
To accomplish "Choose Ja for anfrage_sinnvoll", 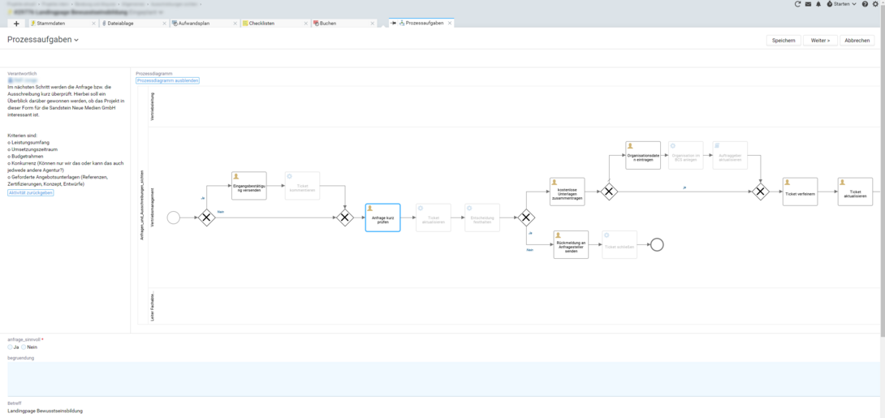I will (11, 347).
